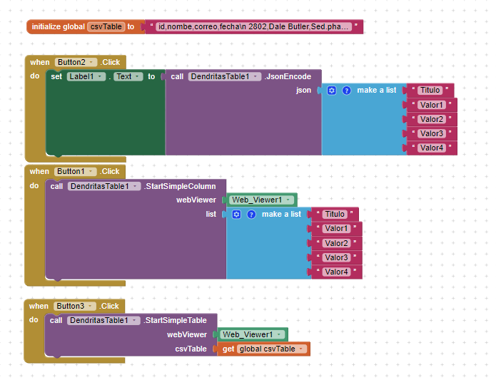The image size is (496, 380).
Task: Open the Label1 dropdown in the set block
Action: click(x=100, y=76)
